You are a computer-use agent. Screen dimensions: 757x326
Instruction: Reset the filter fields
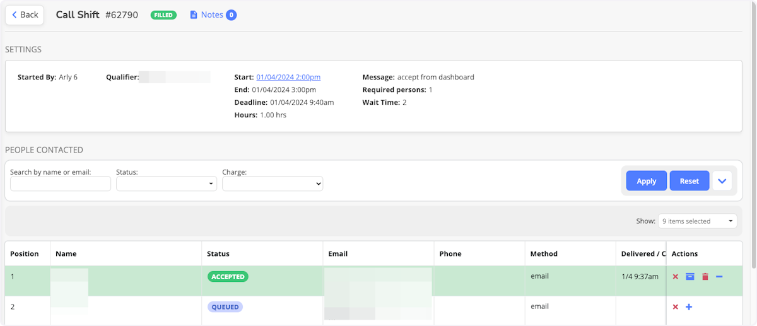(690, 181)
